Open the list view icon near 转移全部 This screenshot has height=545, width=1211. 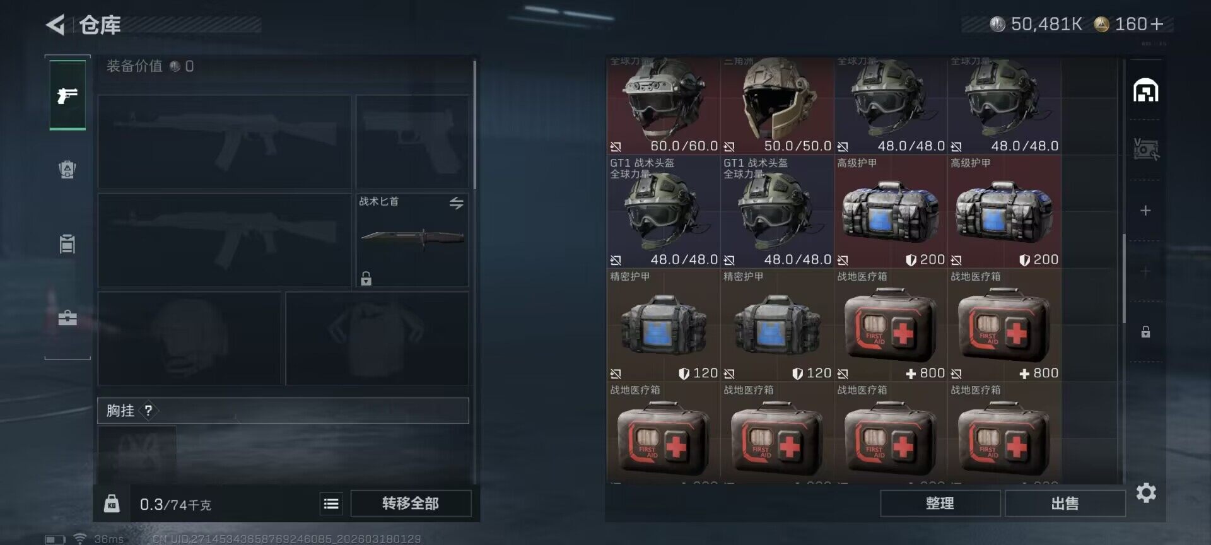331,503
